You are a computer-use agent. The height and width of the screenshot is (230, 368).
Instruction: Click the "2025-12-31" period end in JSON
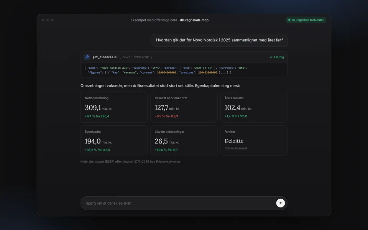click(x=203, y=68)
